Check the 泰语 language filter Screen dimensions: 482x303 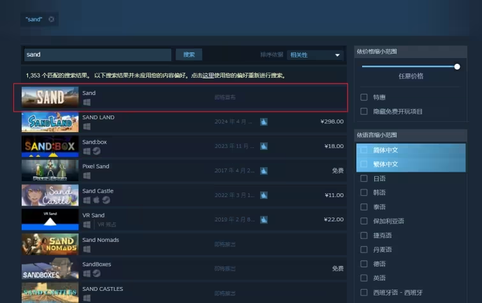[364, 207]
